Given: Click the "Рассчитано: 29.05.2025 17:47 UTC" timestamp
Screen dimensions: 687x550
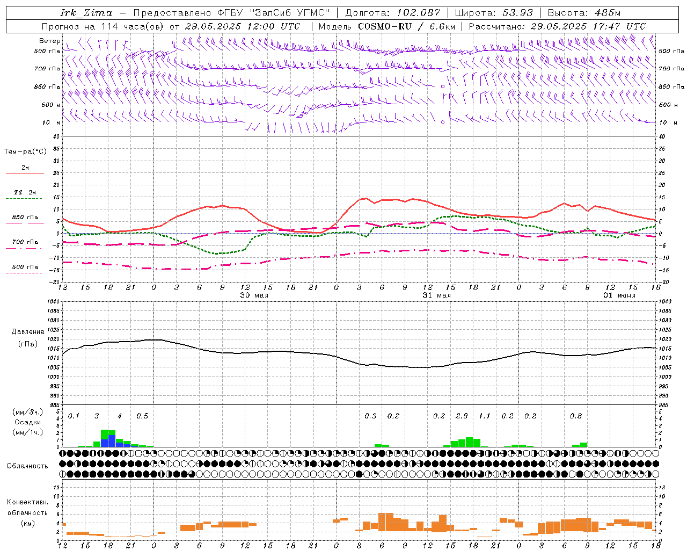Looking at the screenshot, I should point(557,26).
